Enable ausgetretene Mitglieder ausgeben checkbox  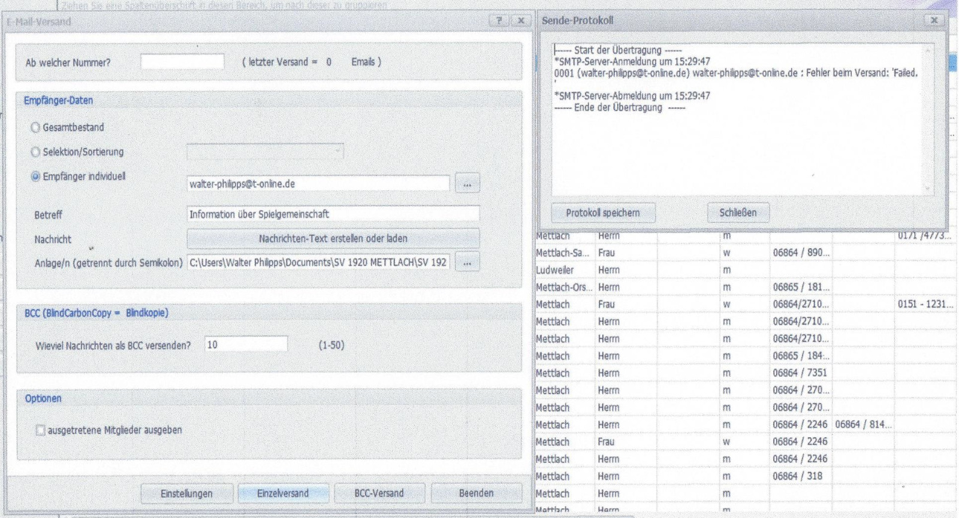pos(40,430)
